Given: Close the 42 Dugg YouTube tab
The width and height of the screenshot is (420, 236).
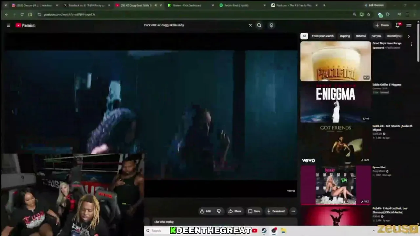Looking at the screenshot, I should pos(161,5).
